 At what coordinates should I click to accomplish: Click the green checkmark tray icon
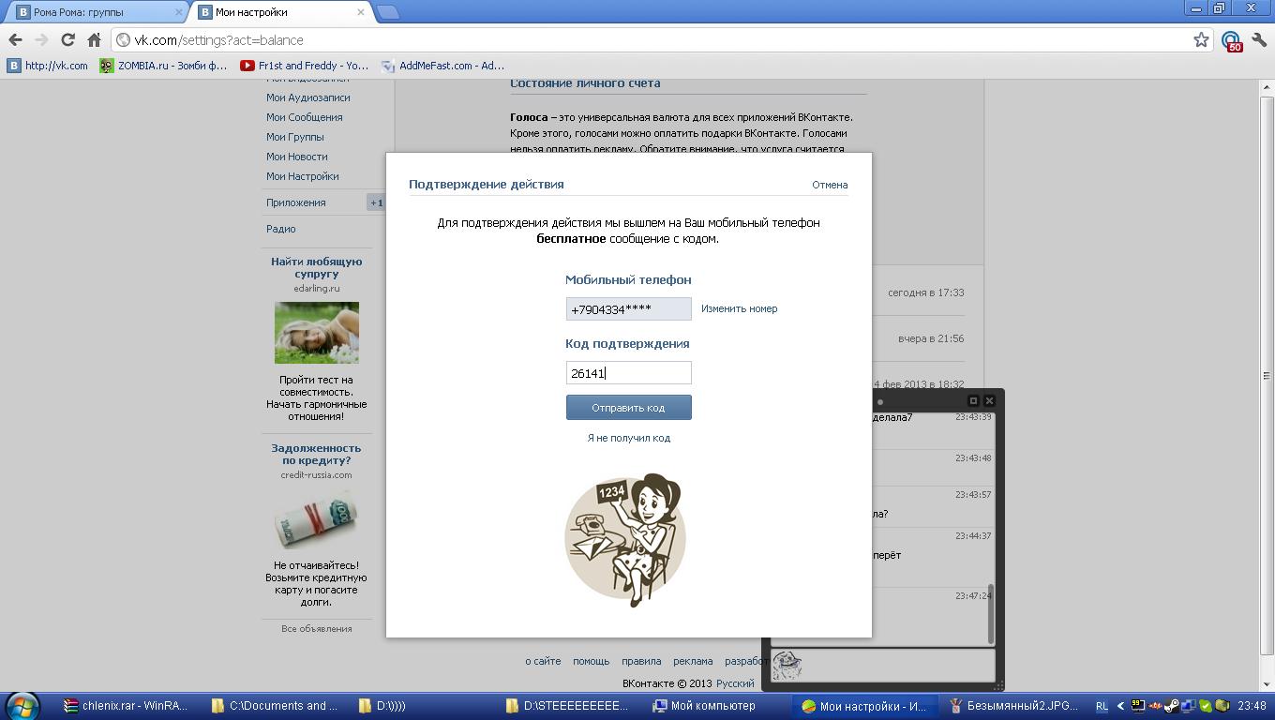1206,706
